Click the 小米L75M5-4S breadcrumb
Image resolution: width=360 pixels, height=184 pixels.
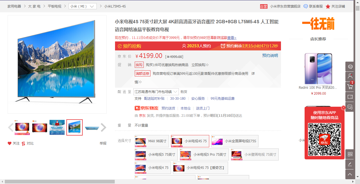coord(115,6)
